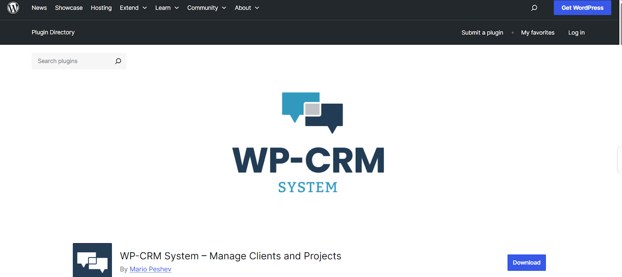
Task: Open the Plugin Directory link
Action: [53, 32]
